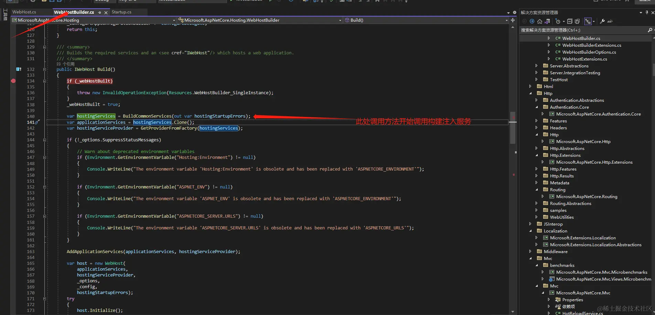This screenshot has height=315, width=655.
Task: Collapse all items in Solution Explorer
Action: pyautogui.click(x=570, y=21)
